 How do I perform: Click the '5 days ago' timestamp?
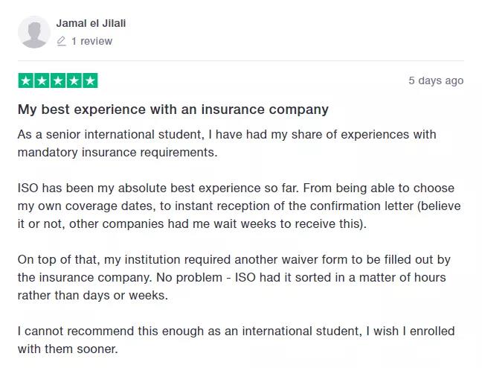pyautogui.click(x=435, y=80)
